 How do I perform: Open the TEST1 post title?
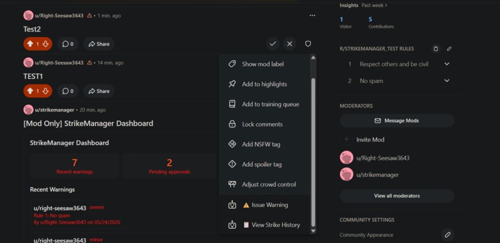tap(33, 76)
